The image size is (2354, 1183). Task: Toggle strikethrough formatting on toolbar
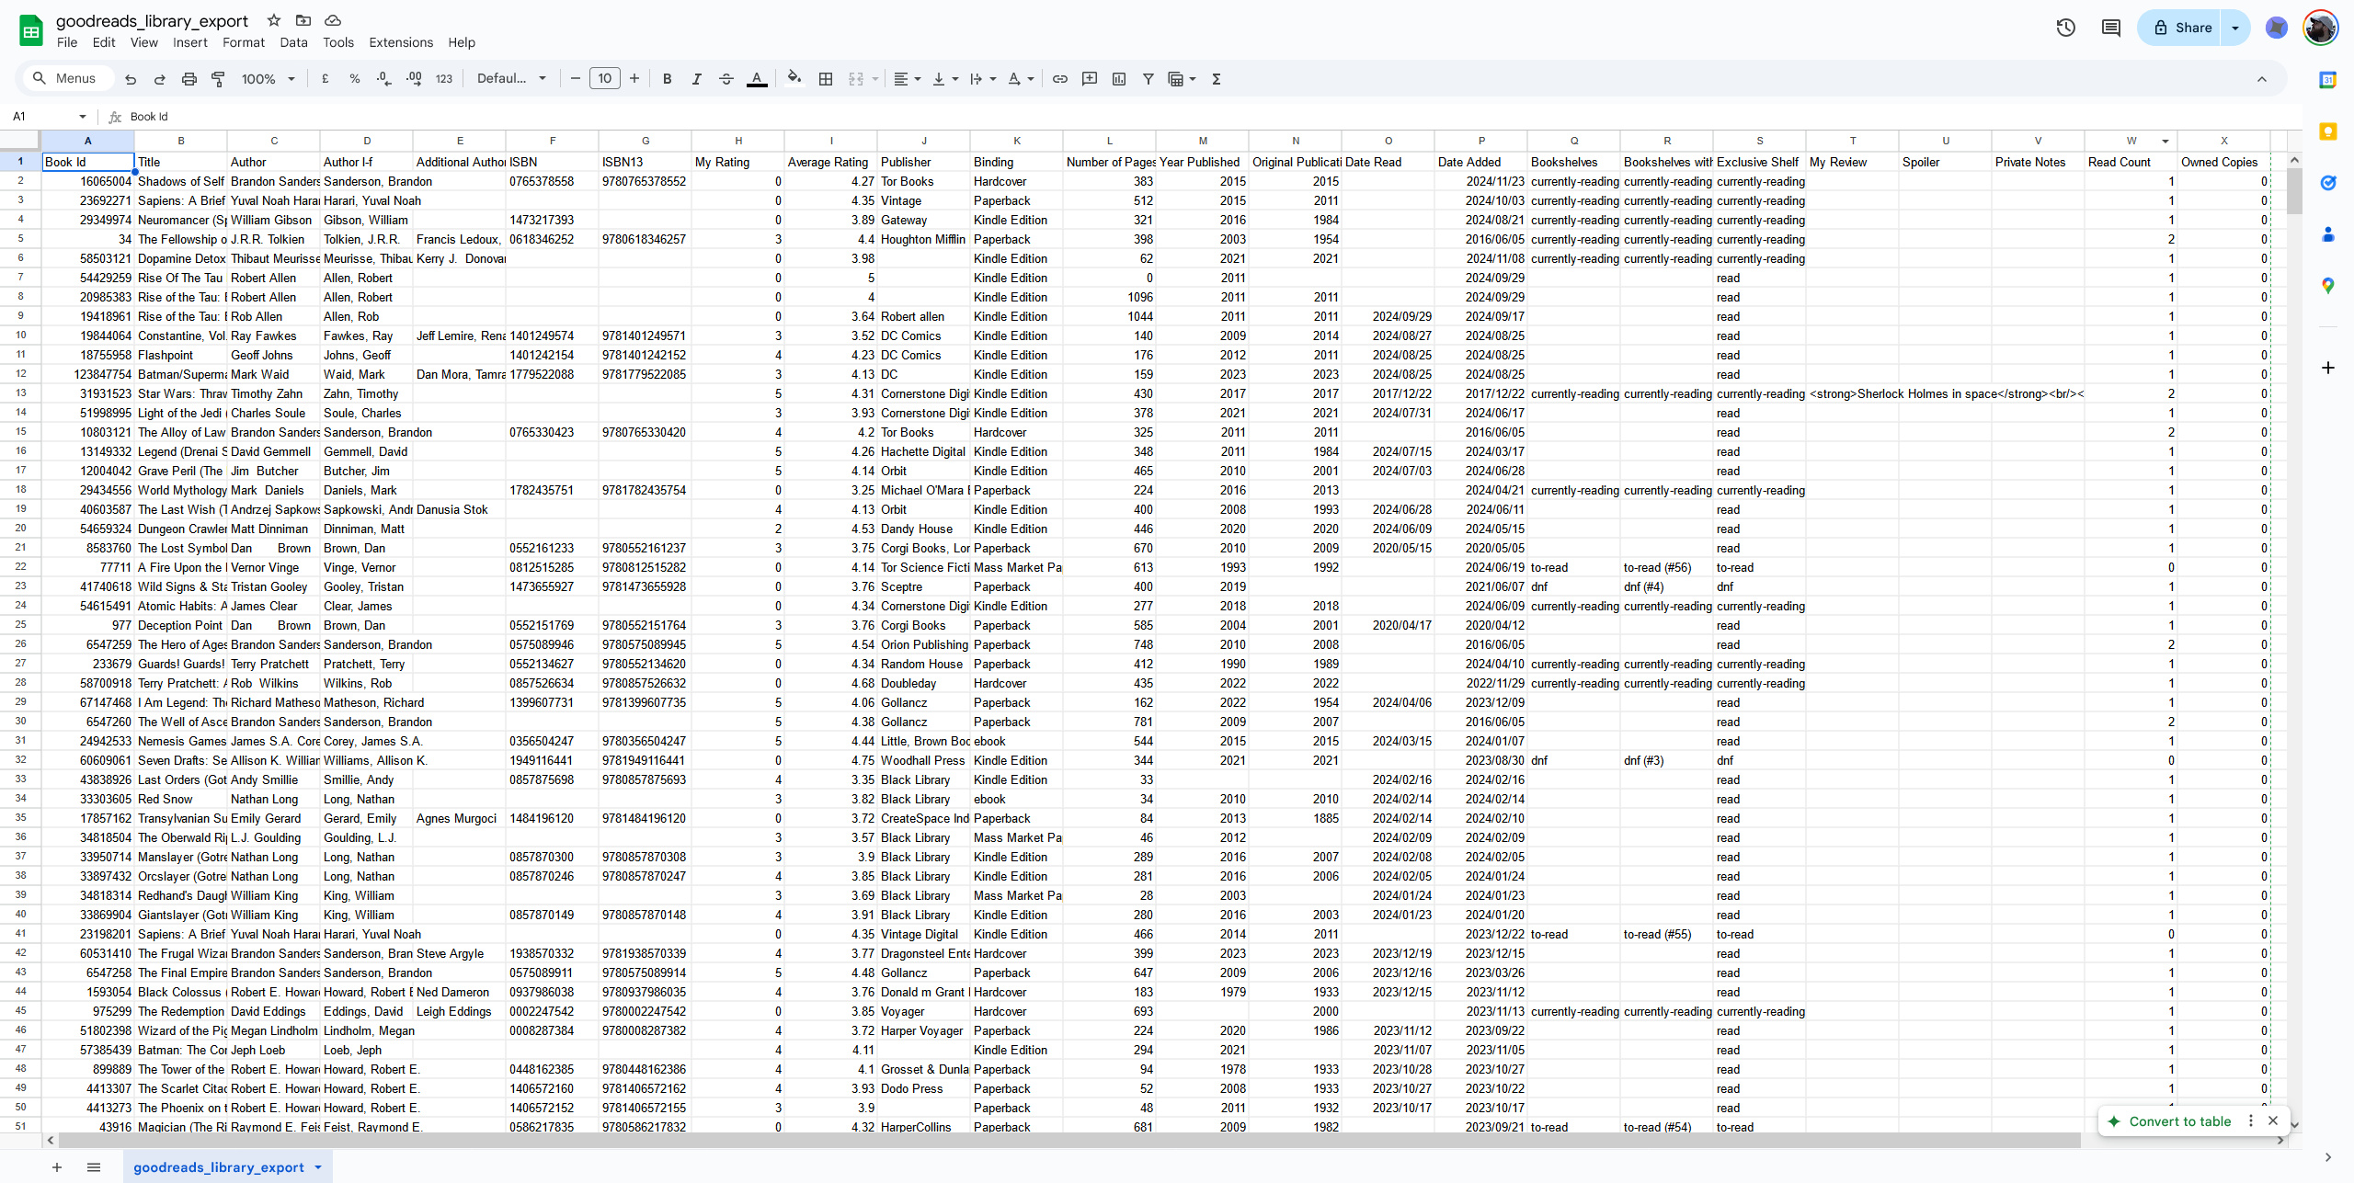[726, 78]
